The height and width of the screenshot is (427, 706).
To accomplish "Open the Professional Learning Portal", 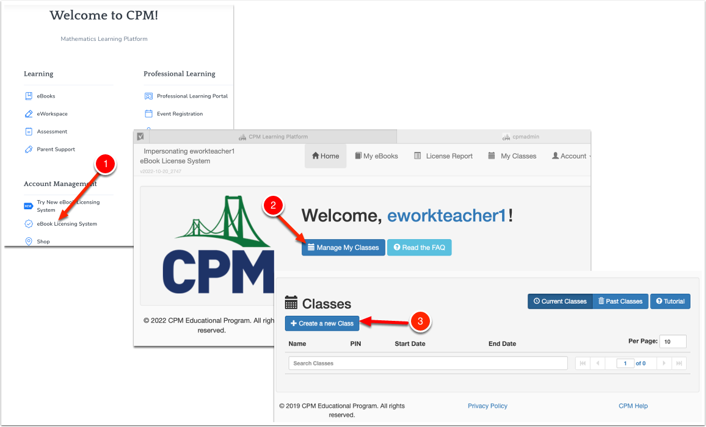I will pyautogui.click(x=191, y=96).
